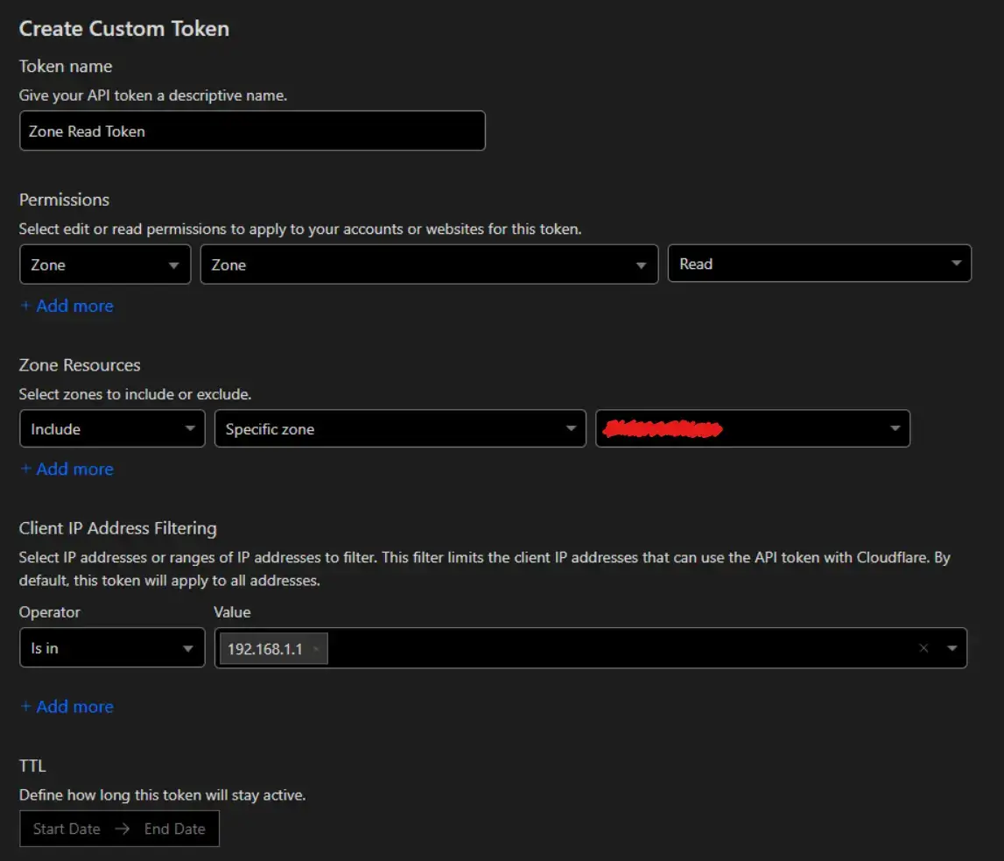
Task: Select the Start Date field
Action: 67,829
